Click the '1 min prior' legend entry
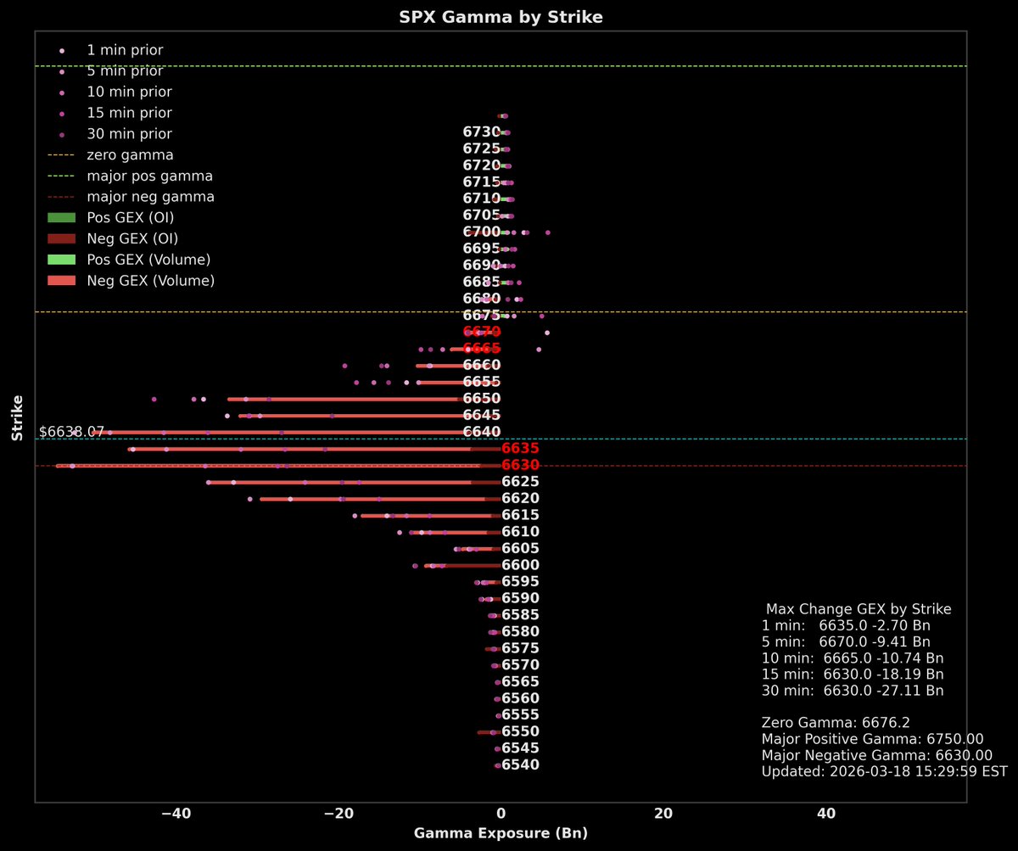The width and height of the screenshot is (1018, 851). pos(124,50)
